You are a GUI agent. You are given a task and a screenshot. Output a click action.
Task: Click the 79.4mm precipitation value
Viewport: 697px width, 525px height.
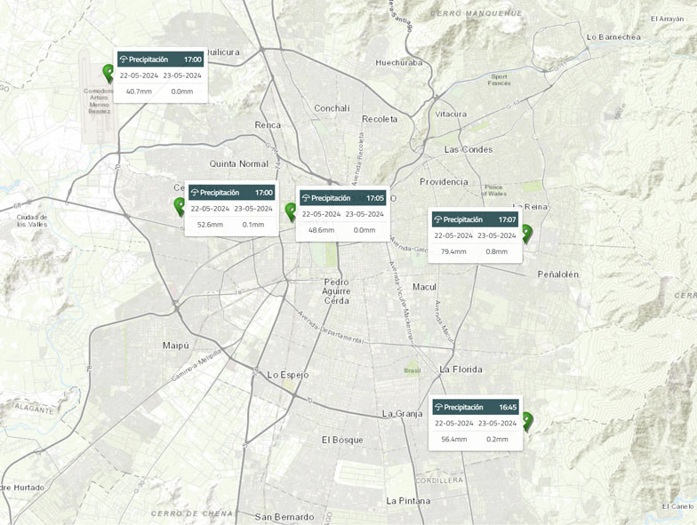click(453, 251)
